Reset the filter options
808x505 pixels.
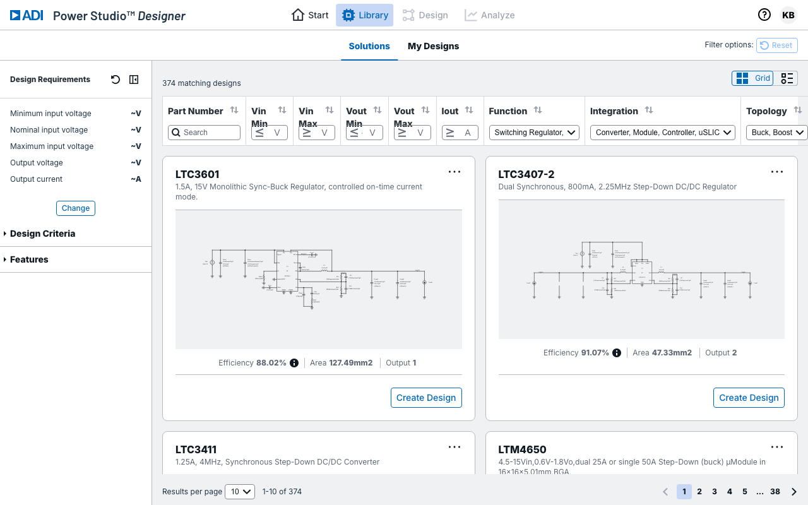(777, 45)
